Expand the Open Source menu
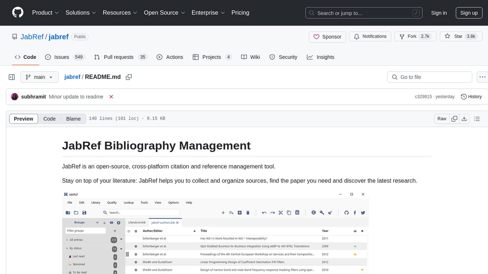The width and height of the screenshot is (488, 274). tap(164, 13)
